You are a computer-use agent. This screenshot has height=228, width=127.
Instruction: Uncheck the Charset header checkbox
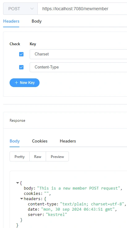(21, 54)
